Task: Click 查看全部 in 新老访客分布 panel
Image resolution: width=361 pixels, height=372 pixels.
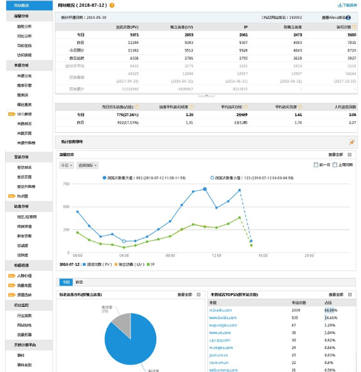Action: tap(185, 295)
